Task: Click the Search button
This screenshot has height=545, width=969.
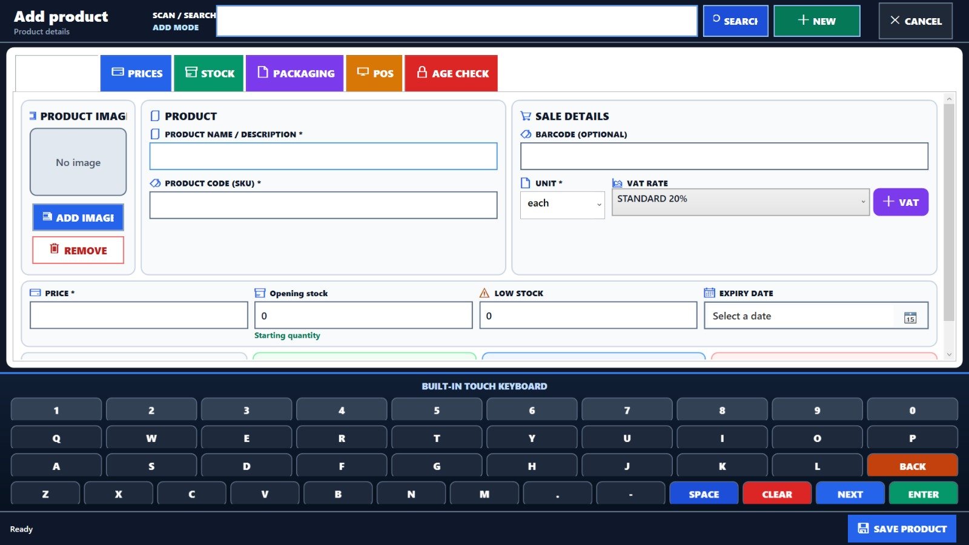Action: [x=736, y=21]
